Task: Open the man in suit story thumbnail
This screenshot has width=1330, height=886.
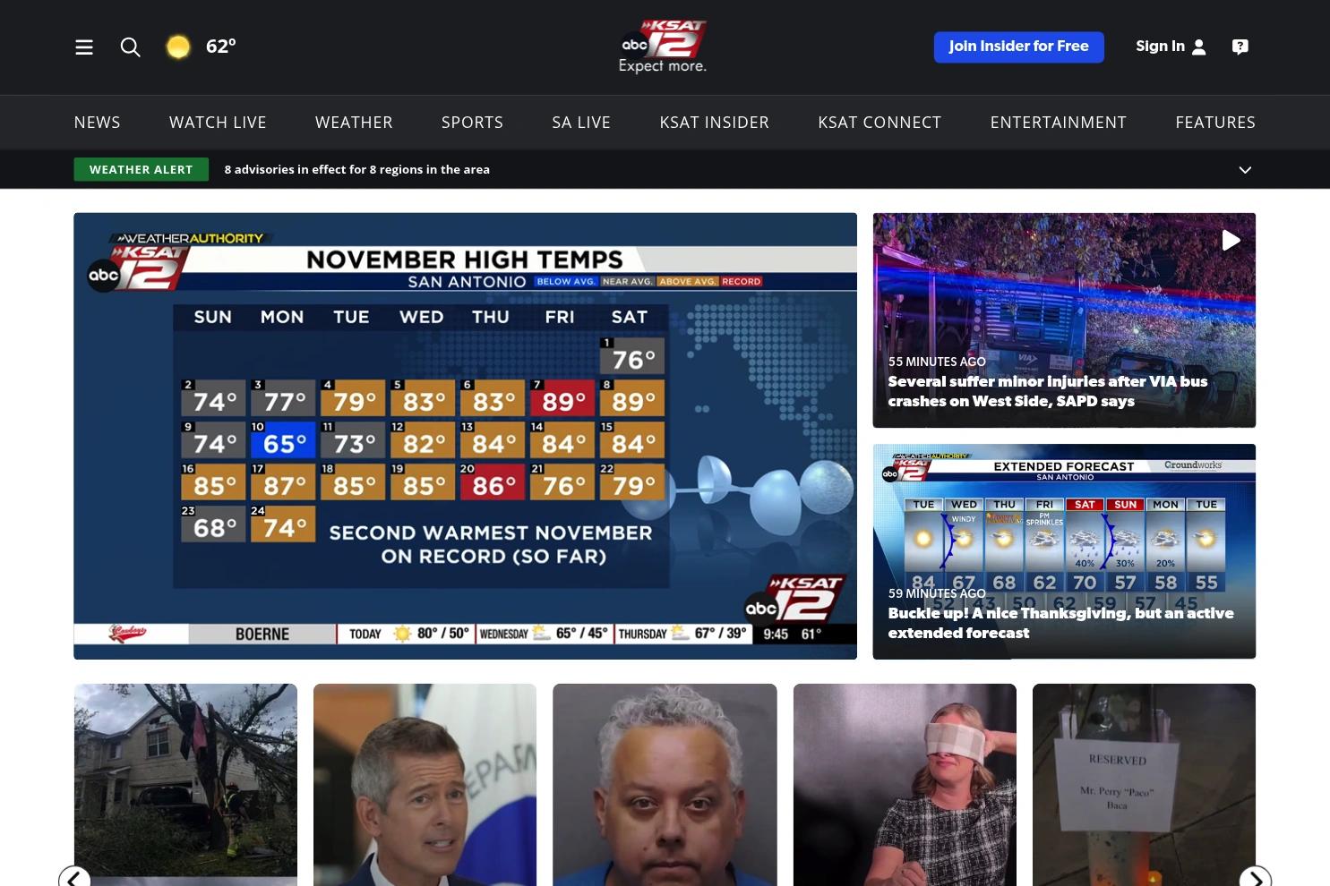Action: click(x=425, y=785)
